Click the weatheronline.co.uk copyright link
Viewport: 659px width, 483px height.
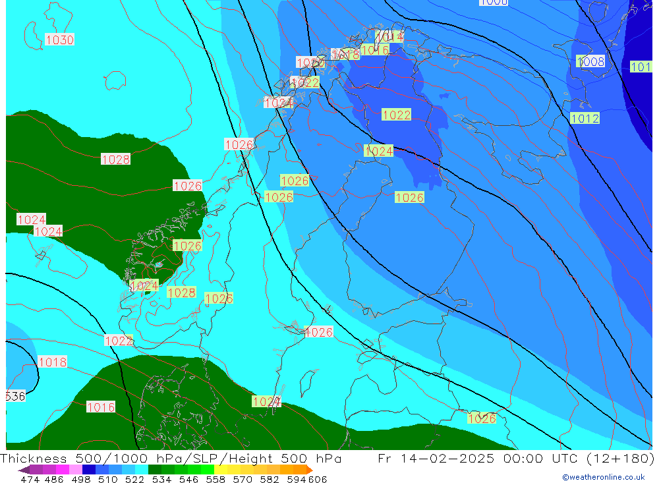tap(603, 477)
